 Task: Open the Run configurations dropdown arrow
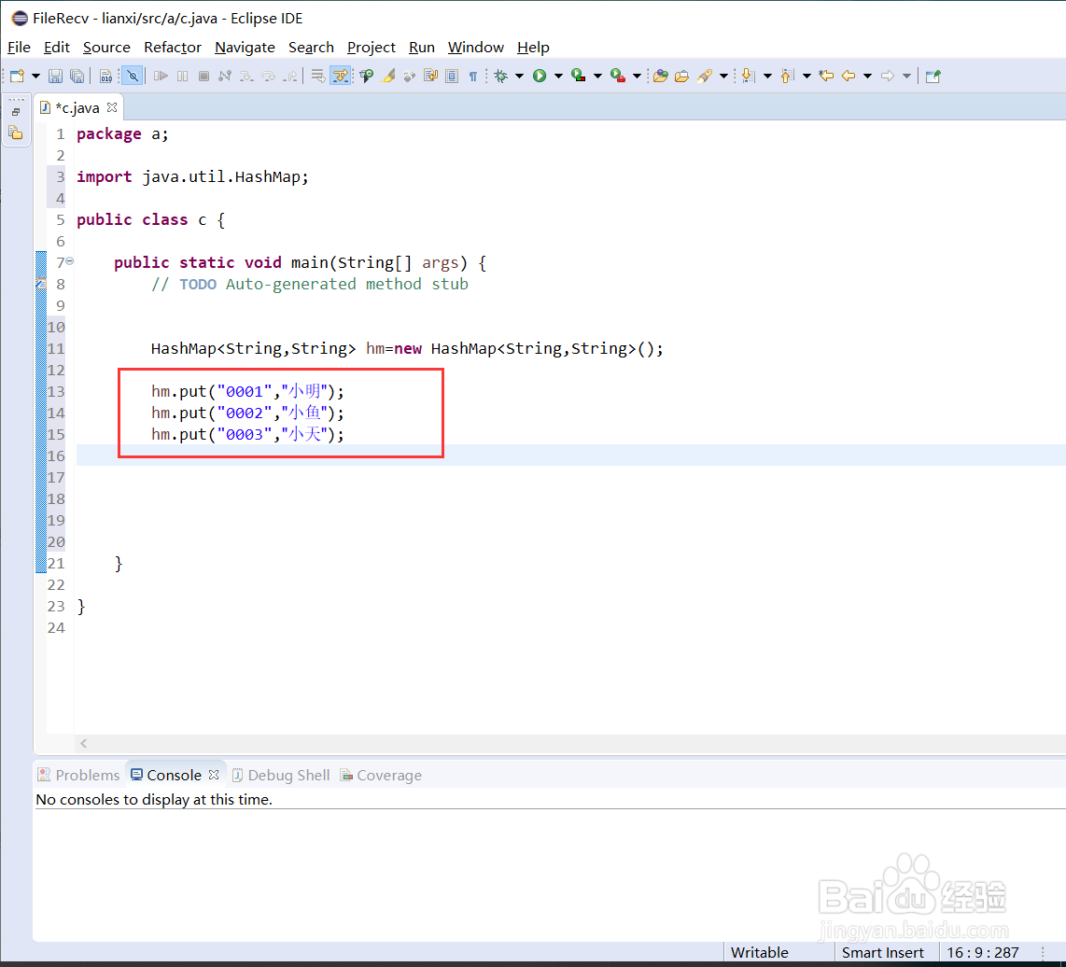[x=558, y=77]
